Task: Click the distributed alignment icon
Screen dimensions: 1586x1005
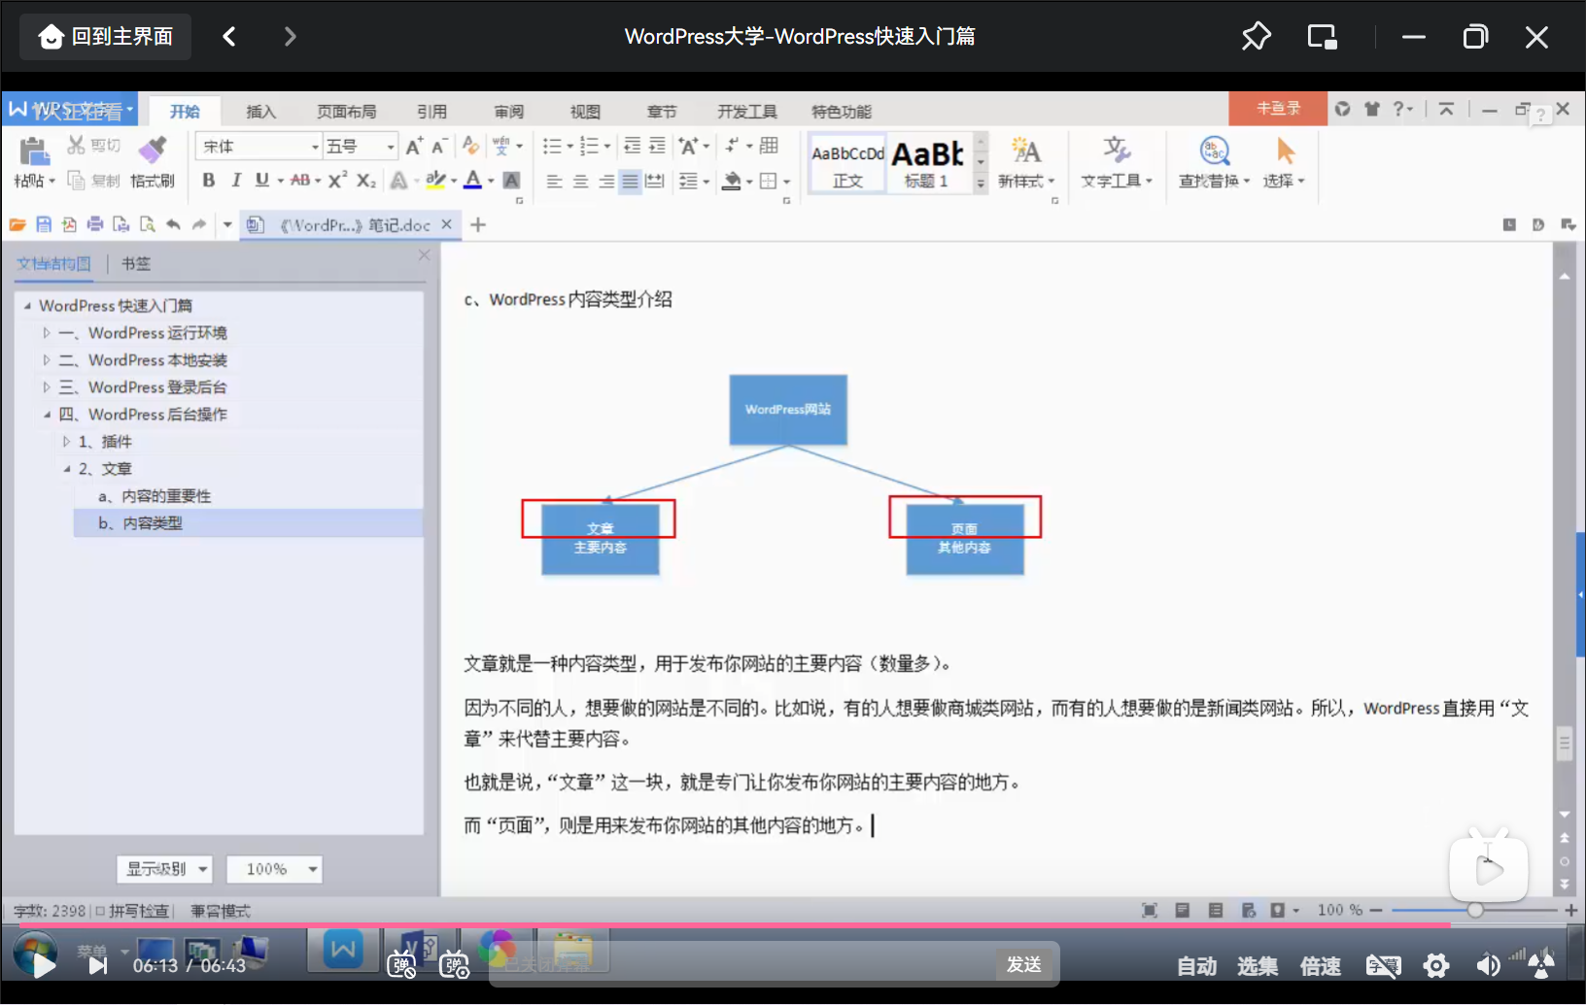Action: 655,182
